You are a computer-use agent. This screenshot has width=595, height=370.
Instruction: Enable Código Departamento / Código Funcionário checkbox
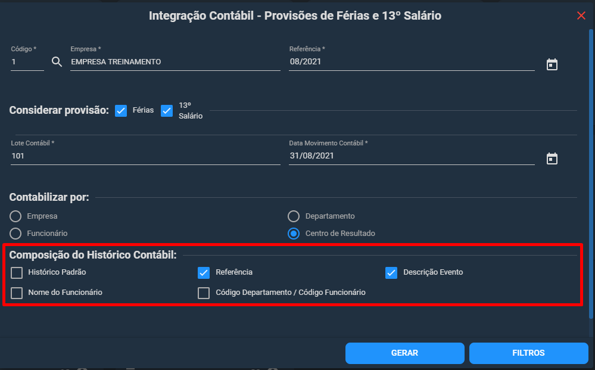tap(204, 293)
